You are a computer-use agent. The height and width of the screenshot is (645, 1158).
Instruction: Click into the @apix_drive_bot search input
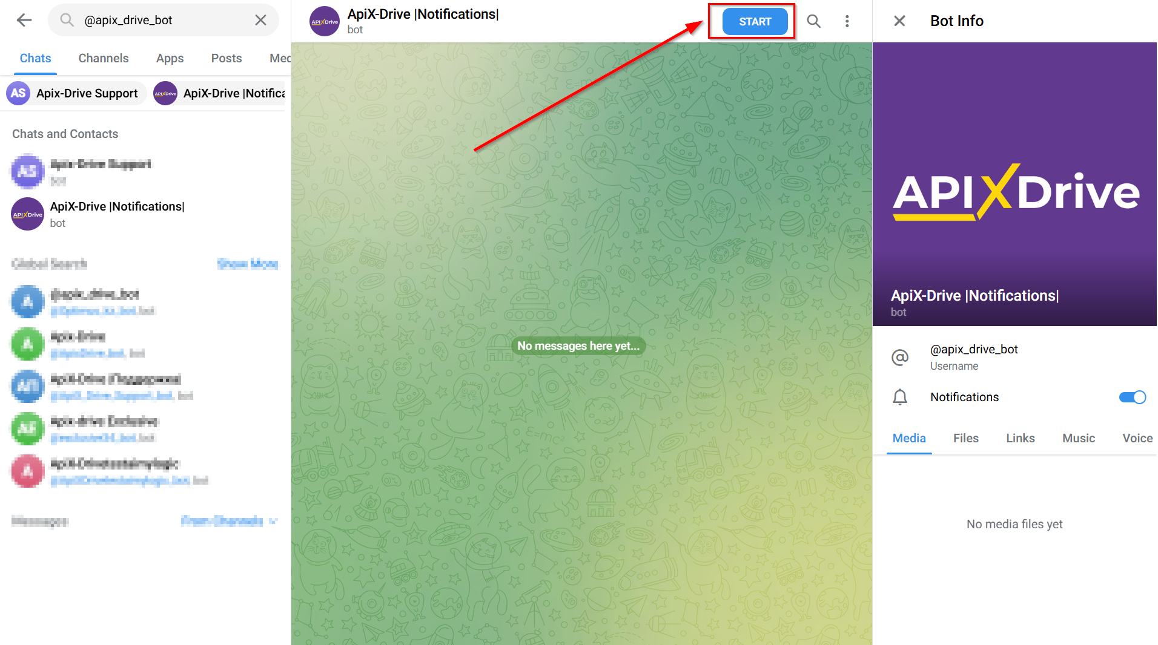coord(162,20)
